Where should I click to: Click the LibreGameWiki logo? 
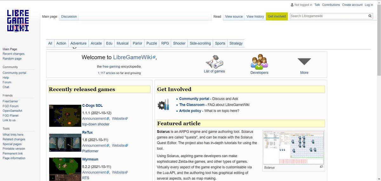[18, 21]
